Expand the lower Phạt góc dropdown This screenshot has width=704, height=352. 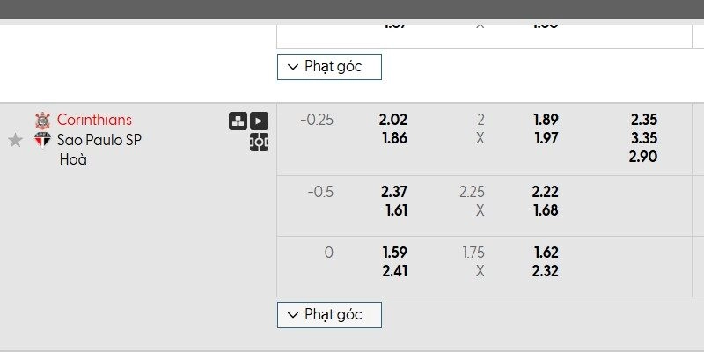pos(329,314)
